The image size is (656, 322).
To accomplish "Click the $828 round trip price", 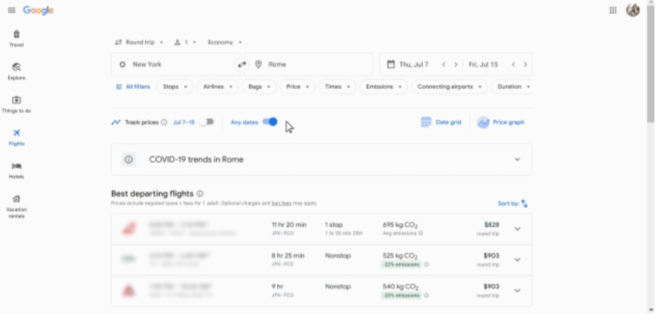I will pyautogui.click(x=492, y=225).
